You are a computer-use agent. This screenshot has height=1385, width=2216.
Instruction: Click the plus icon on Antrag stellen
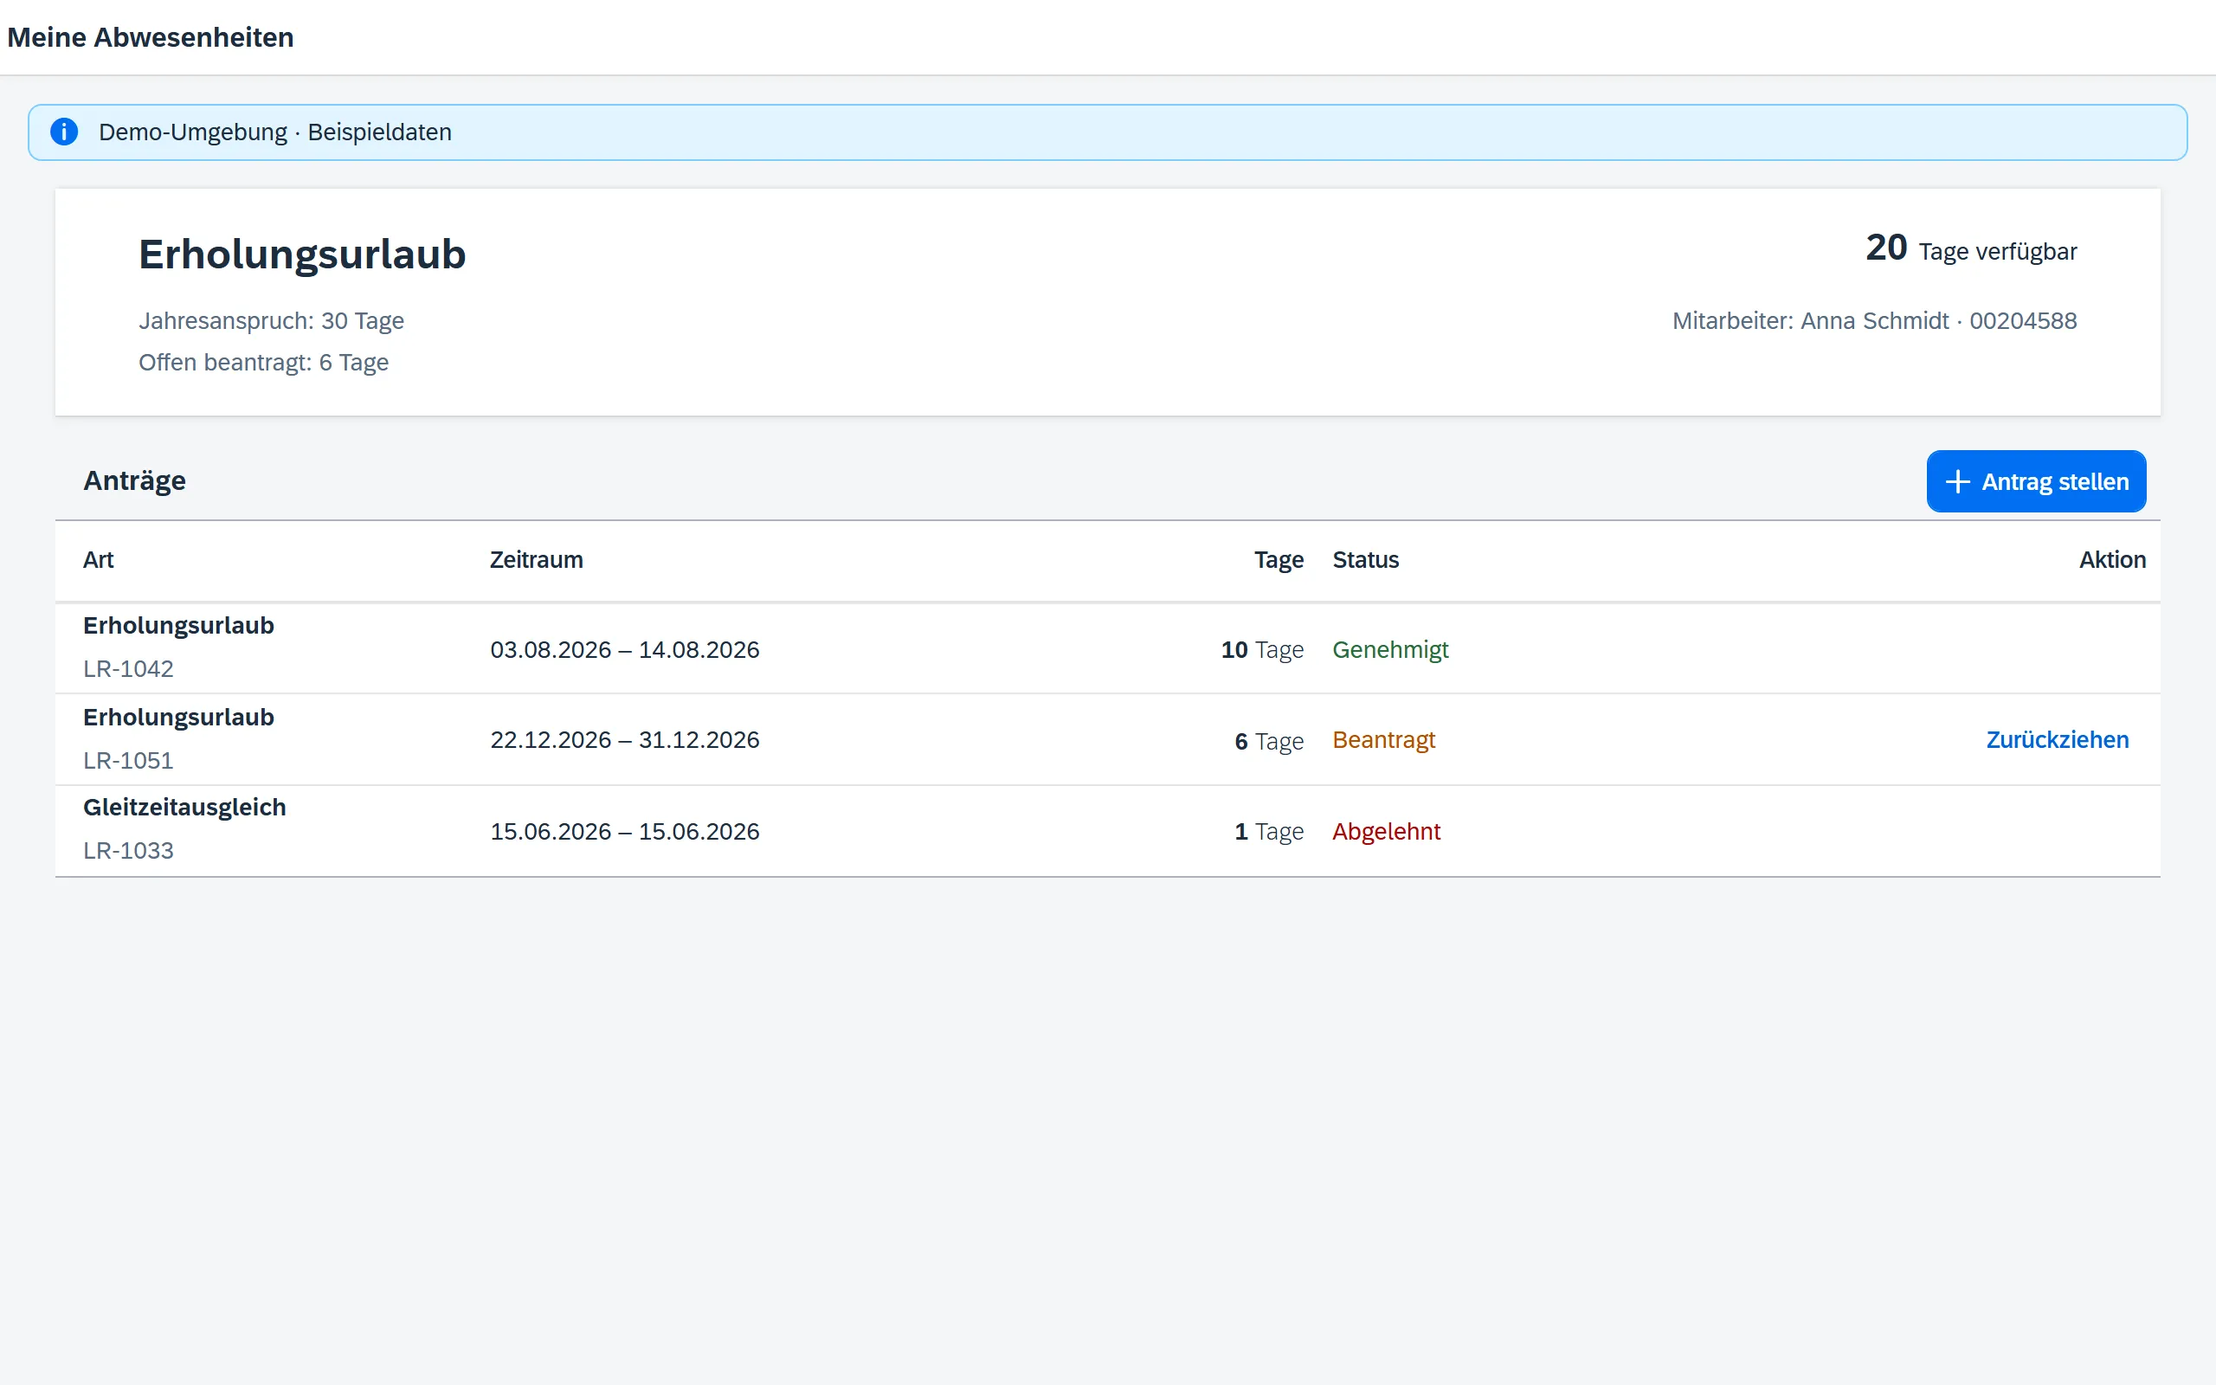pos(1957,482)
